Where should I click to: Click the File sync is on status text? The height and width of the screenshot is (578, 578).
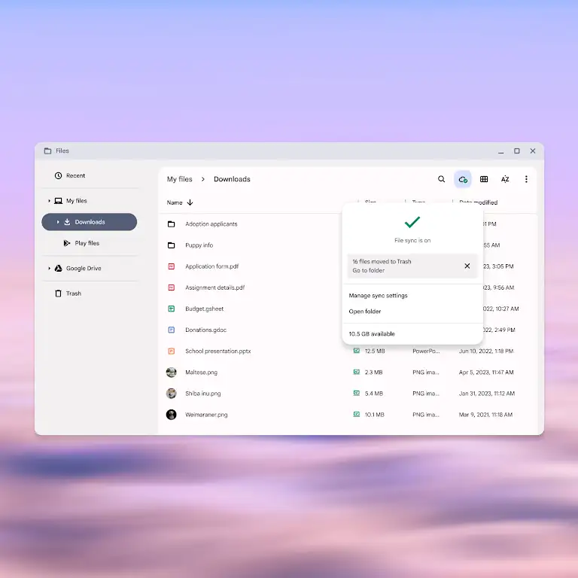412,240
